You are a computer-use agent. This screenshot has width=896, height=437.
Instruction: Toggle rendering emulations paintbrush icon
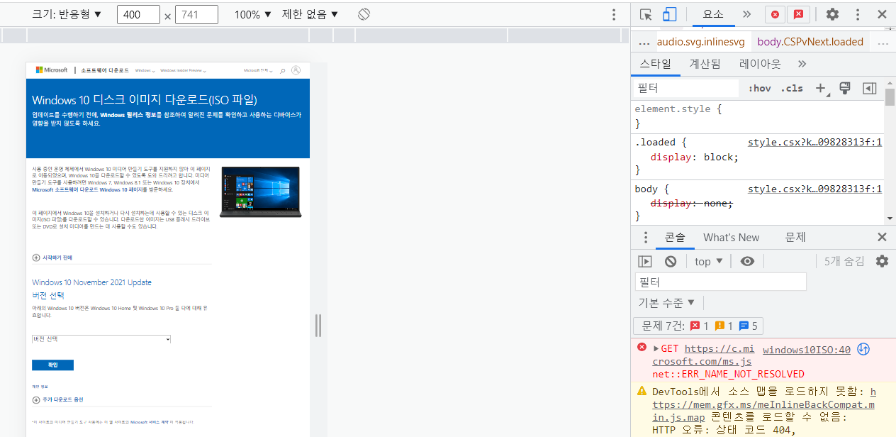coord(844,88)
